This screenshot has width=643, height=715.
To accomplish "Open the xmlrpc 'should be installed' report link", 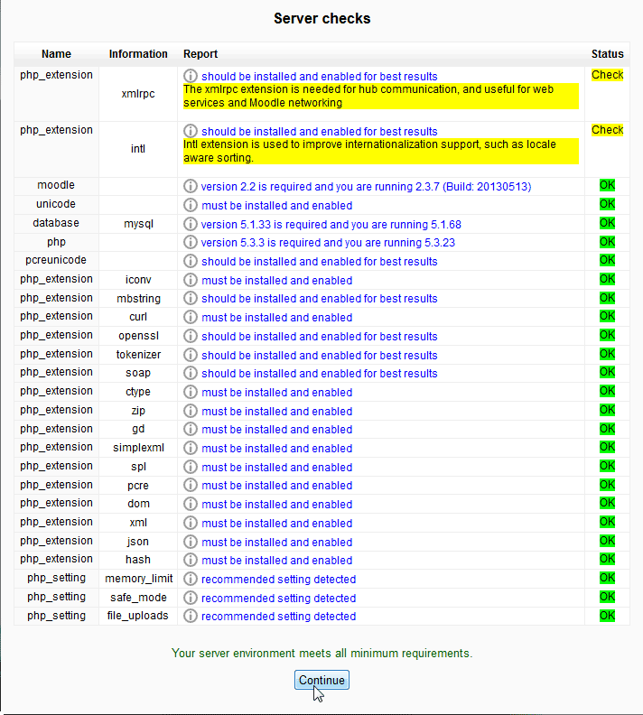I will (319, 77).
